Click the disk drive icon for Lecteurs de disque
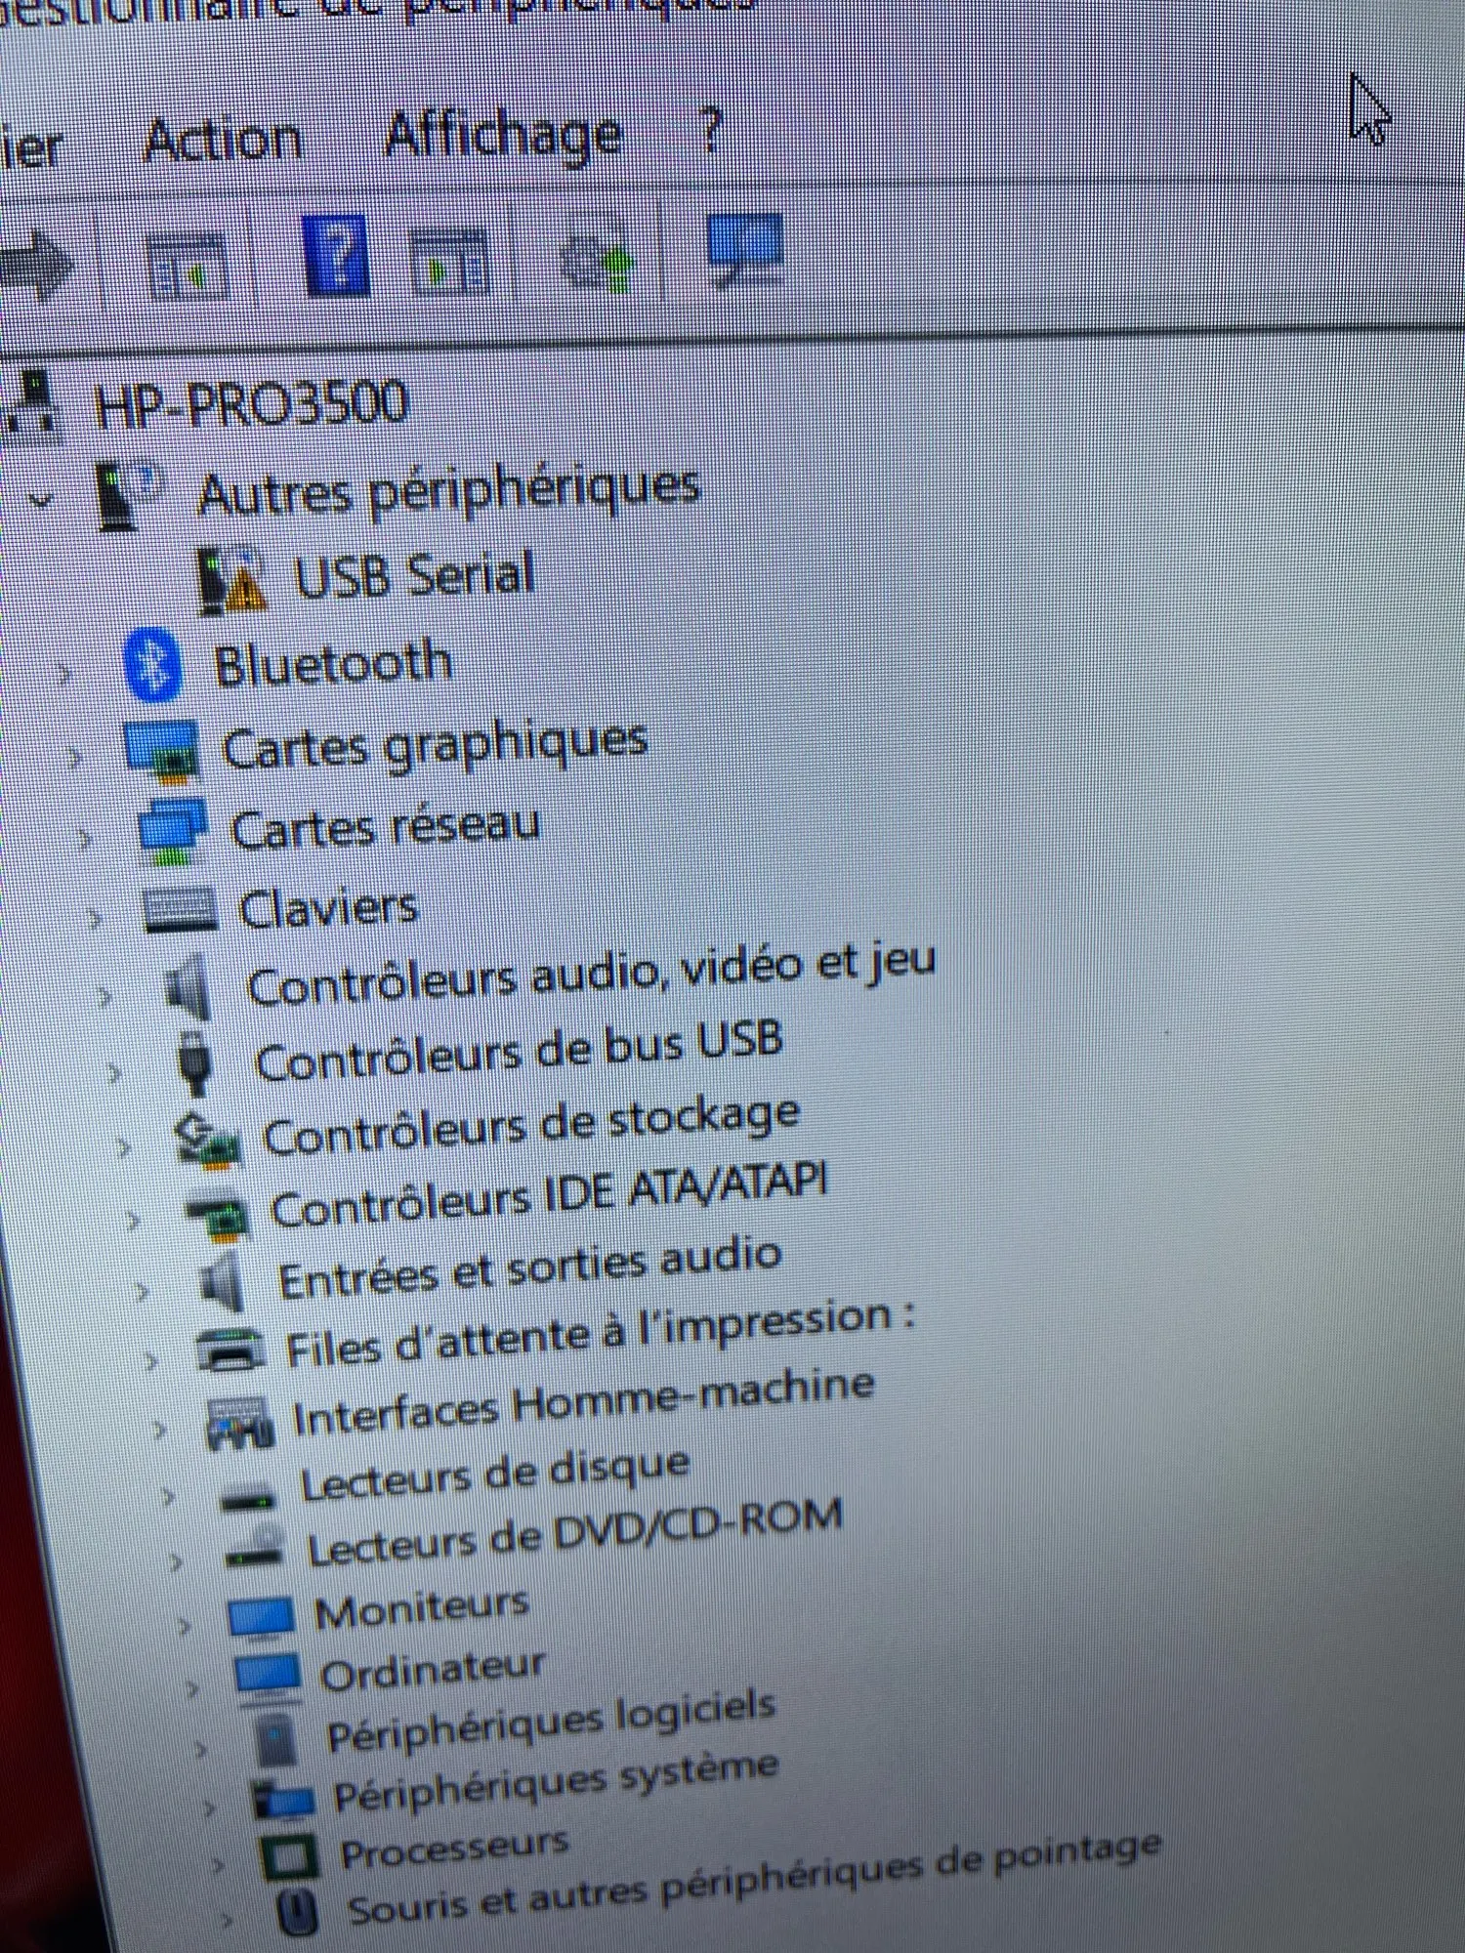The image size is (1465, 1953). [x=248, y=1497]
